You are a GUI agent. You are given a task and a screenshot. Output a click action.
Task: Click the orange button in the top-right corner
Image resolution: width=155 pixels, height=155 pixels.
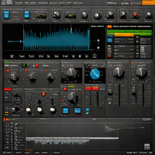pos(148,3)
